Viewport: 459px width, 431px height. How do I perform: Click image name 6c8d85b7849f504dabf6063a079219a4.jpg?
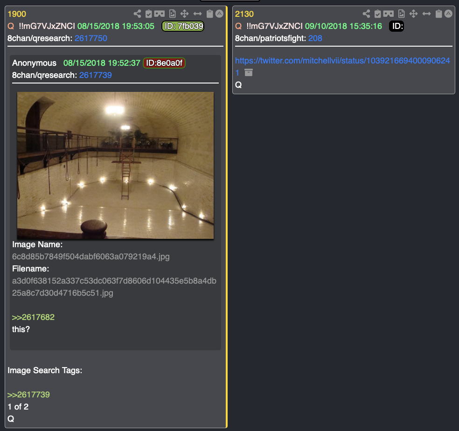point(91,257)
